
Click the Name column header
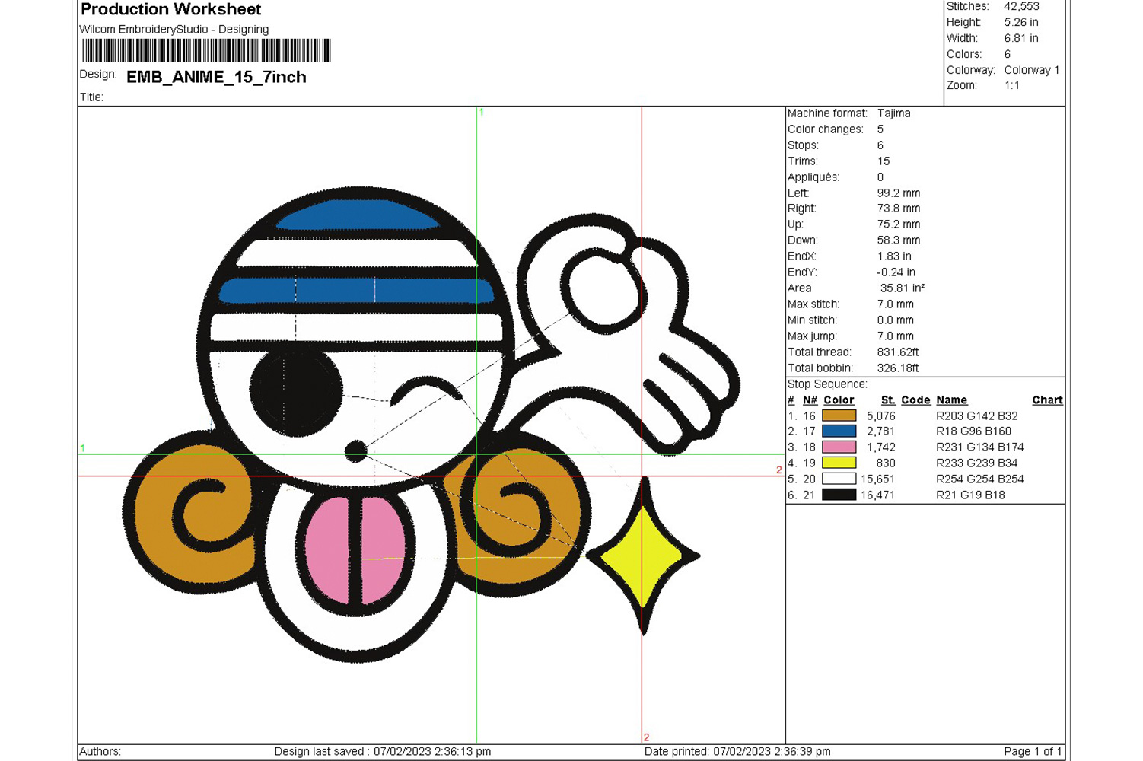click(x=951, y=400)
